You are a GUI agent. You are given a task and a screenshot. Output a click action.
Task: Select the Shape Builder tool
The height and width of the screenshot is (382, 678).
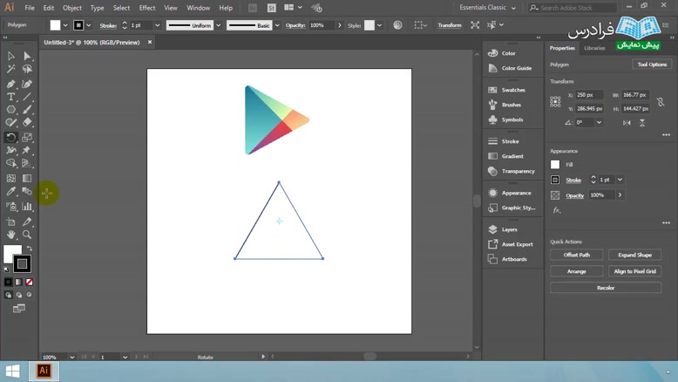point(10,163)
